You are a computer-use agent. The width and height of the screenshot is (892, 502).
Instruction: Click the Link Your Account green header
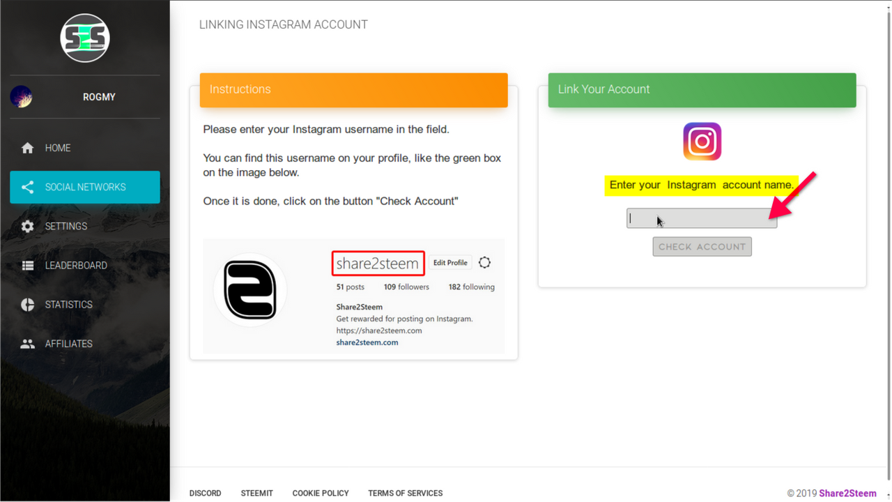702,90
